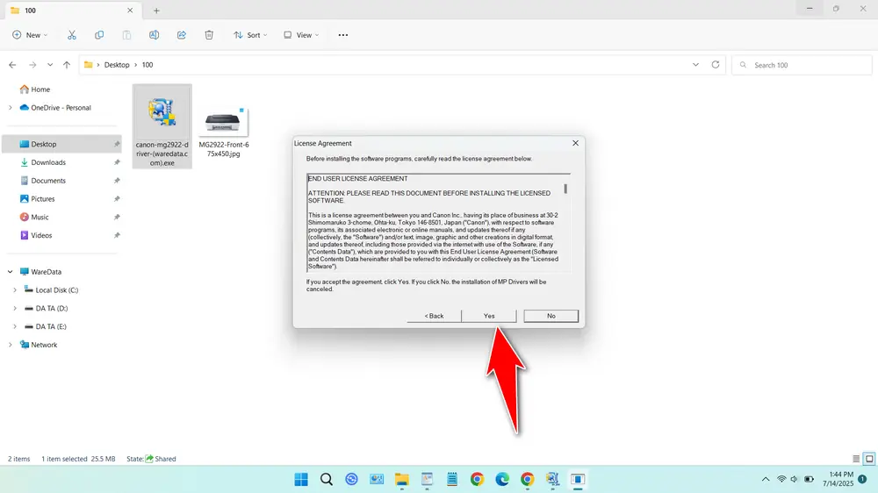
Task: Add a new Explorer tab
Action: (x=157, y=10)
